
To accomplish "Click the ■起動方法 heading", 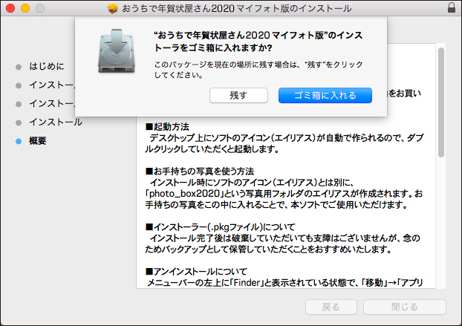I will pos(167,127).
